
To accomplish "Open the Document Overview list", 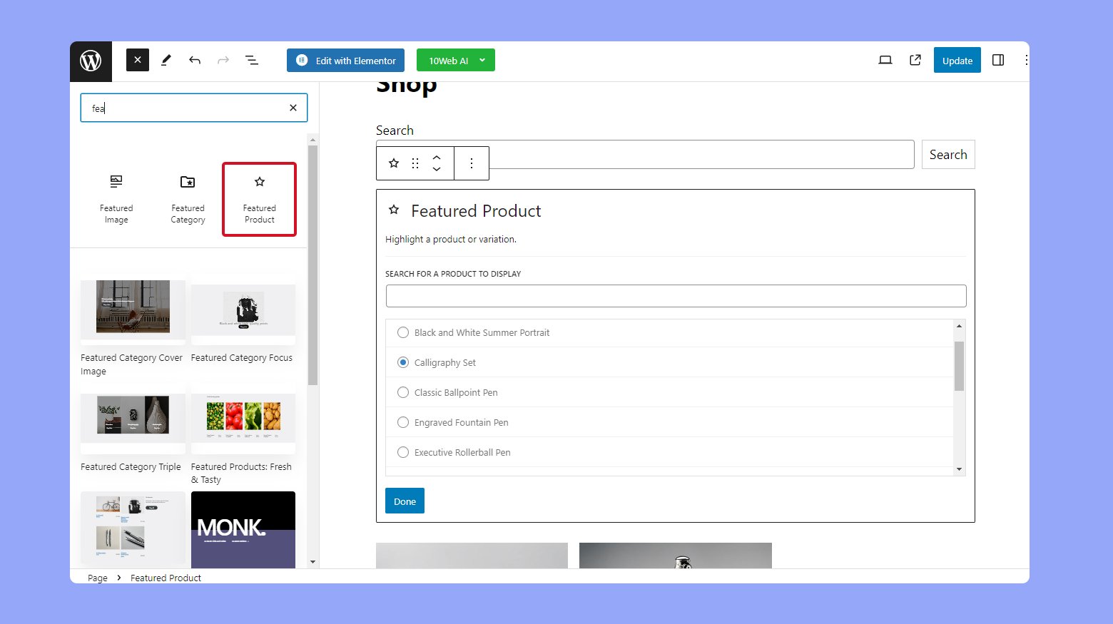I will (x=252, y=61).
